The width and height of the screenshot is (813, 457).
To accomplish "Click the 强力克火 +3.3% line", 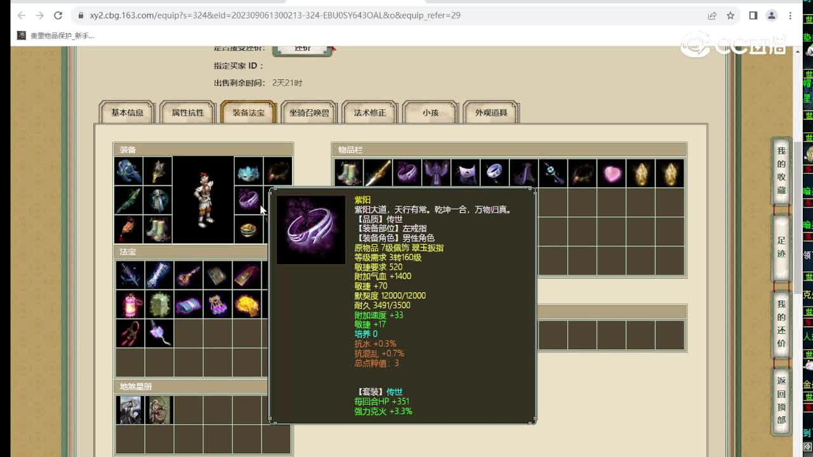I will (383, 411).
